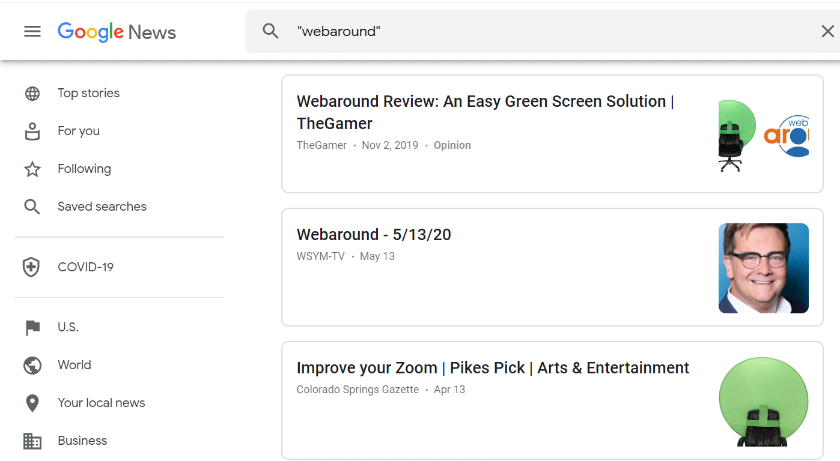Click TheGamer article green screen thumbnail

click(x=764, y=135)
